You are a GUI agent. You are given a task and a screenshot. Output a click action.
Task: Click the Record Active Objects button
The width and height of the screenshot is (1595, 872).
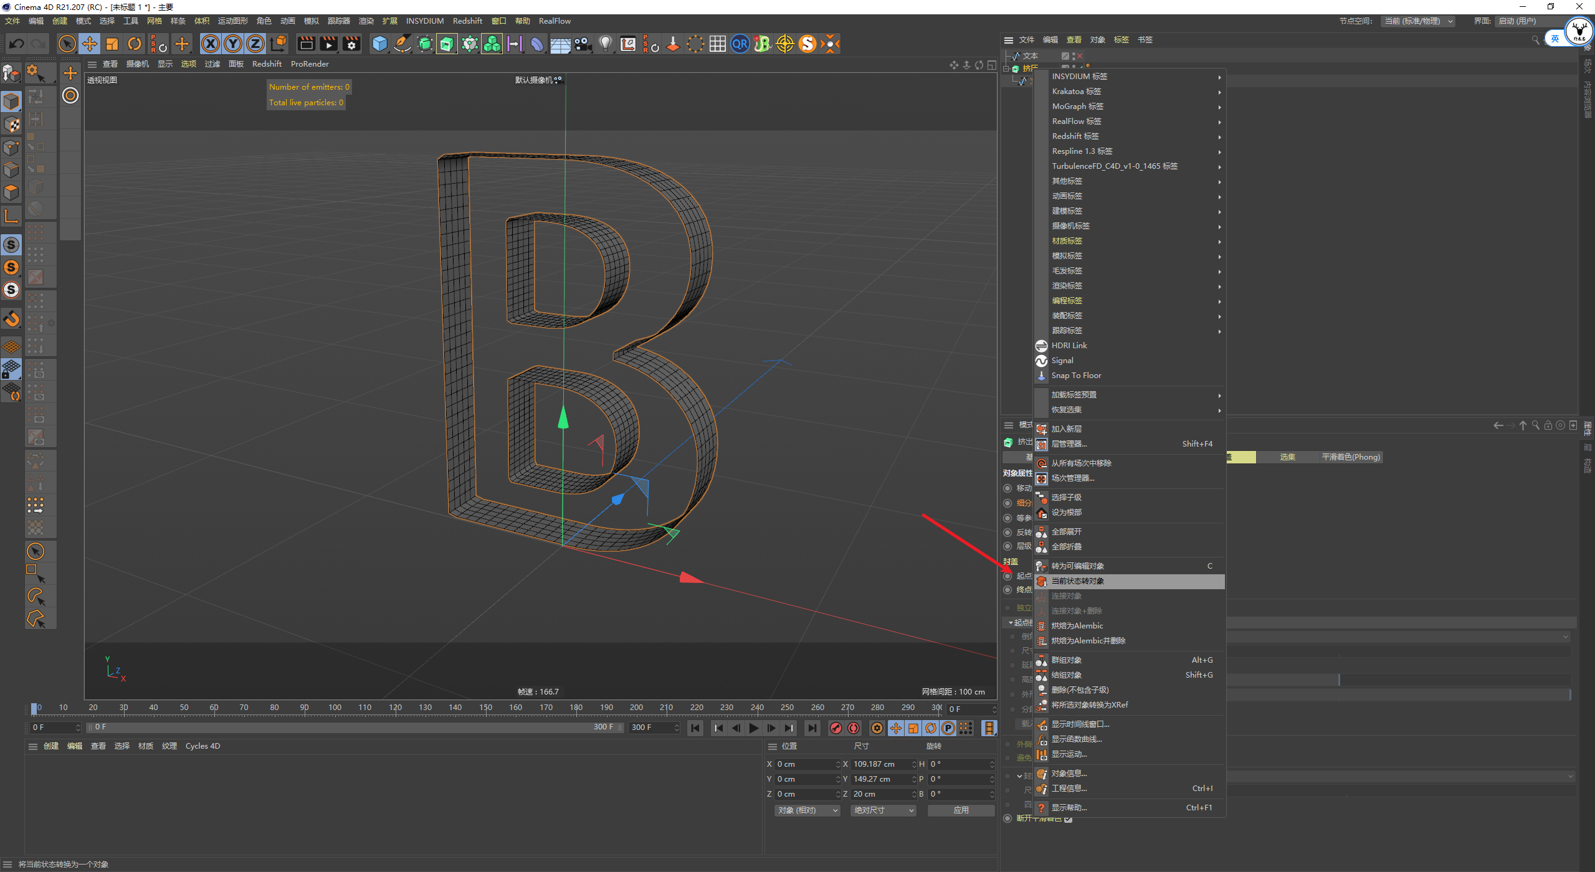click(836, 728)
